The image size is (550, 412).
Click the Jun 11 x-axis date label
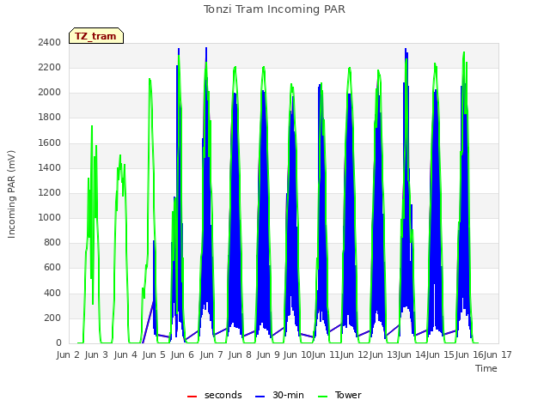click(x=326, y=354)
